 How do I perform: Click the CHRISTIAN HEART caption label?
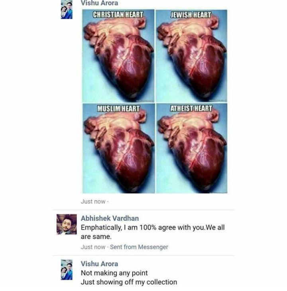(118, 15)
